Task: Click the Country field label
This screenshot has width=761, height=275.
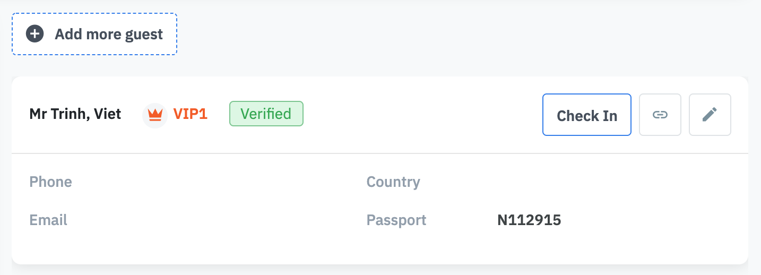Action: [393, 182]
